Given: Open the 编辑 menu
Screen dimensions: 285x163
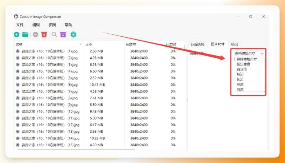Looking at the screenshot, I should [36, 25].
